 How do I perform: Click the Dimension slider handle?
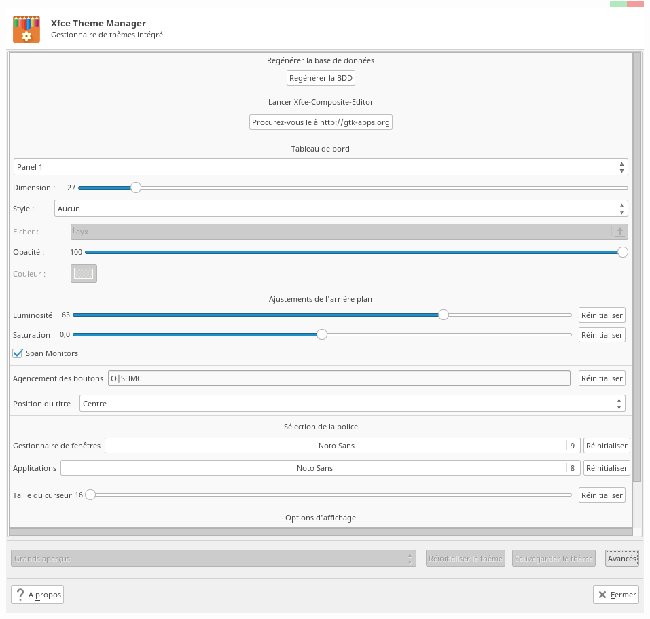pyautogui.click(x=136, y=188)
